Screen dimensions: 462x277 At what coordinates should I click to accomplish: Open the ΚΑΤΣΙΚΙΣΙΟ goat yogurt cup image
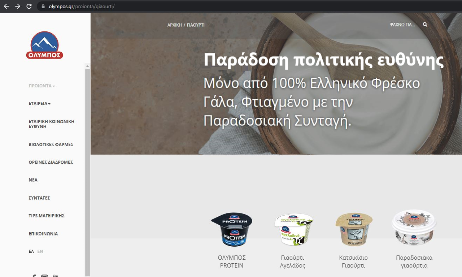(x=353, y=230)
